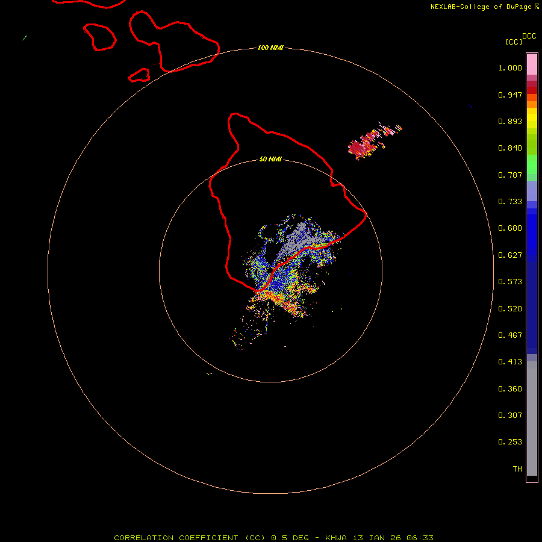Click the NEXLAB-College of DuPage watermark text

[484, 7]
